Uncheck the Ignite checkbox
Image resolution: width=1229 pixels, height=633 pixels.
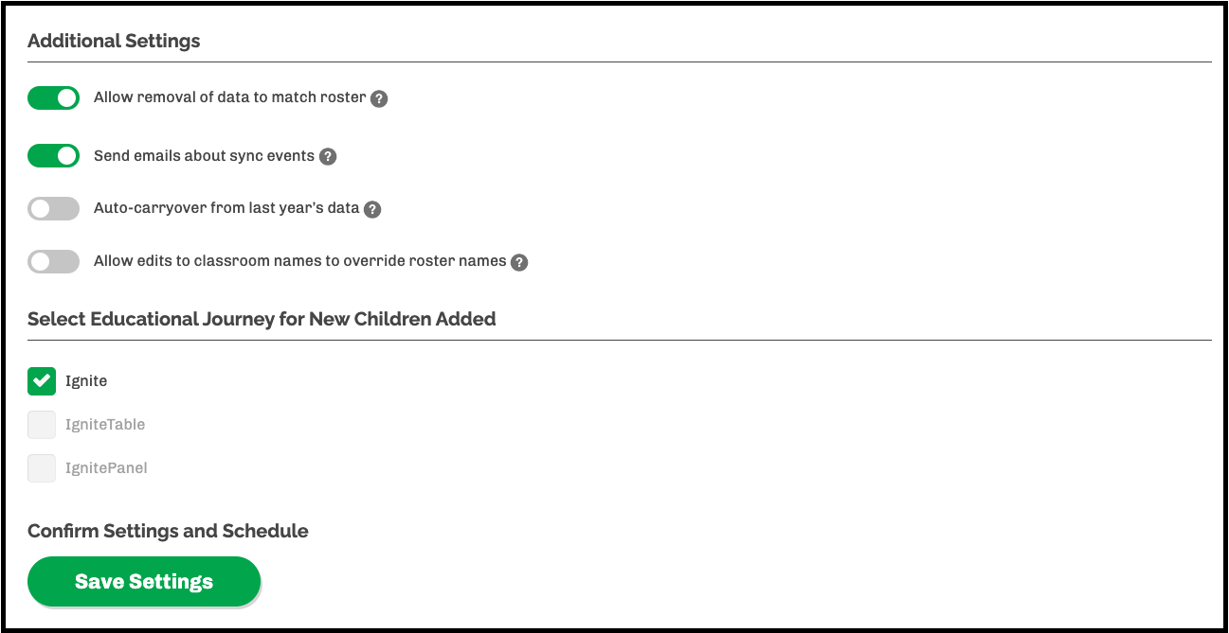click(42, 381)
